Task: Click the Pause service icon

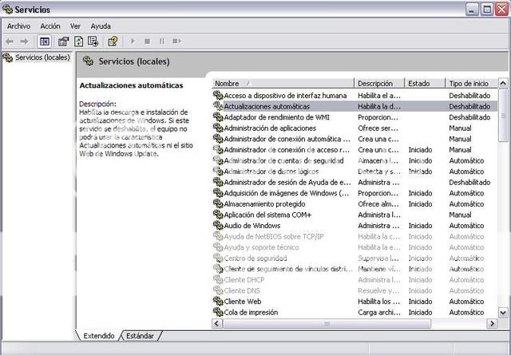Action: [162, 41]
